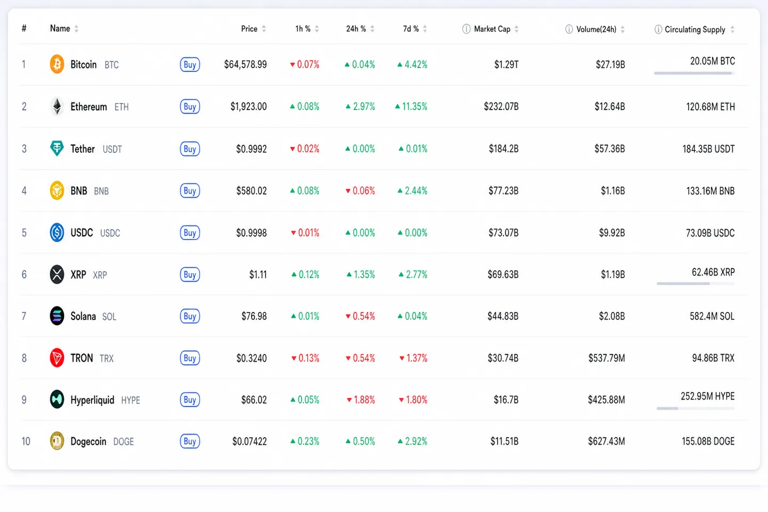Viewport: 768px width, 512px height.
Task: Click the Hyperliquid coin logo icon
Action: (57, 399)
